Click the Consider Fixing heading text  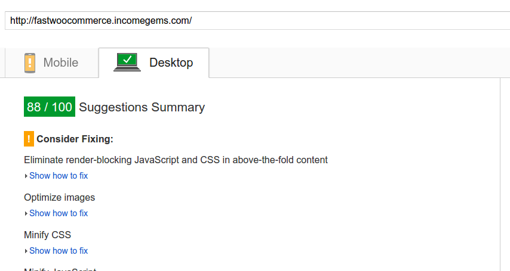point(75,139)
